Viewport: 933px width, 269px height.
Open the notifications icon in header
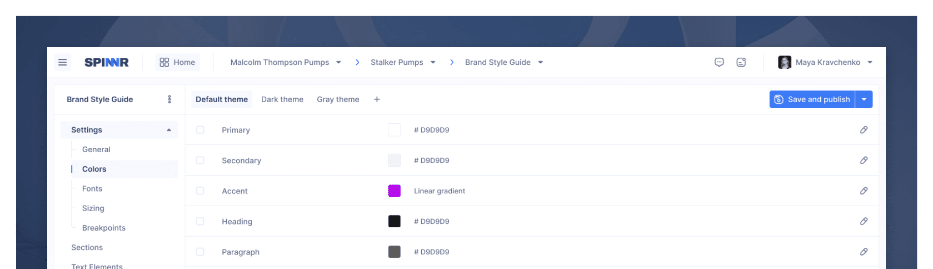pyautogui.click(x=741, y=62)
